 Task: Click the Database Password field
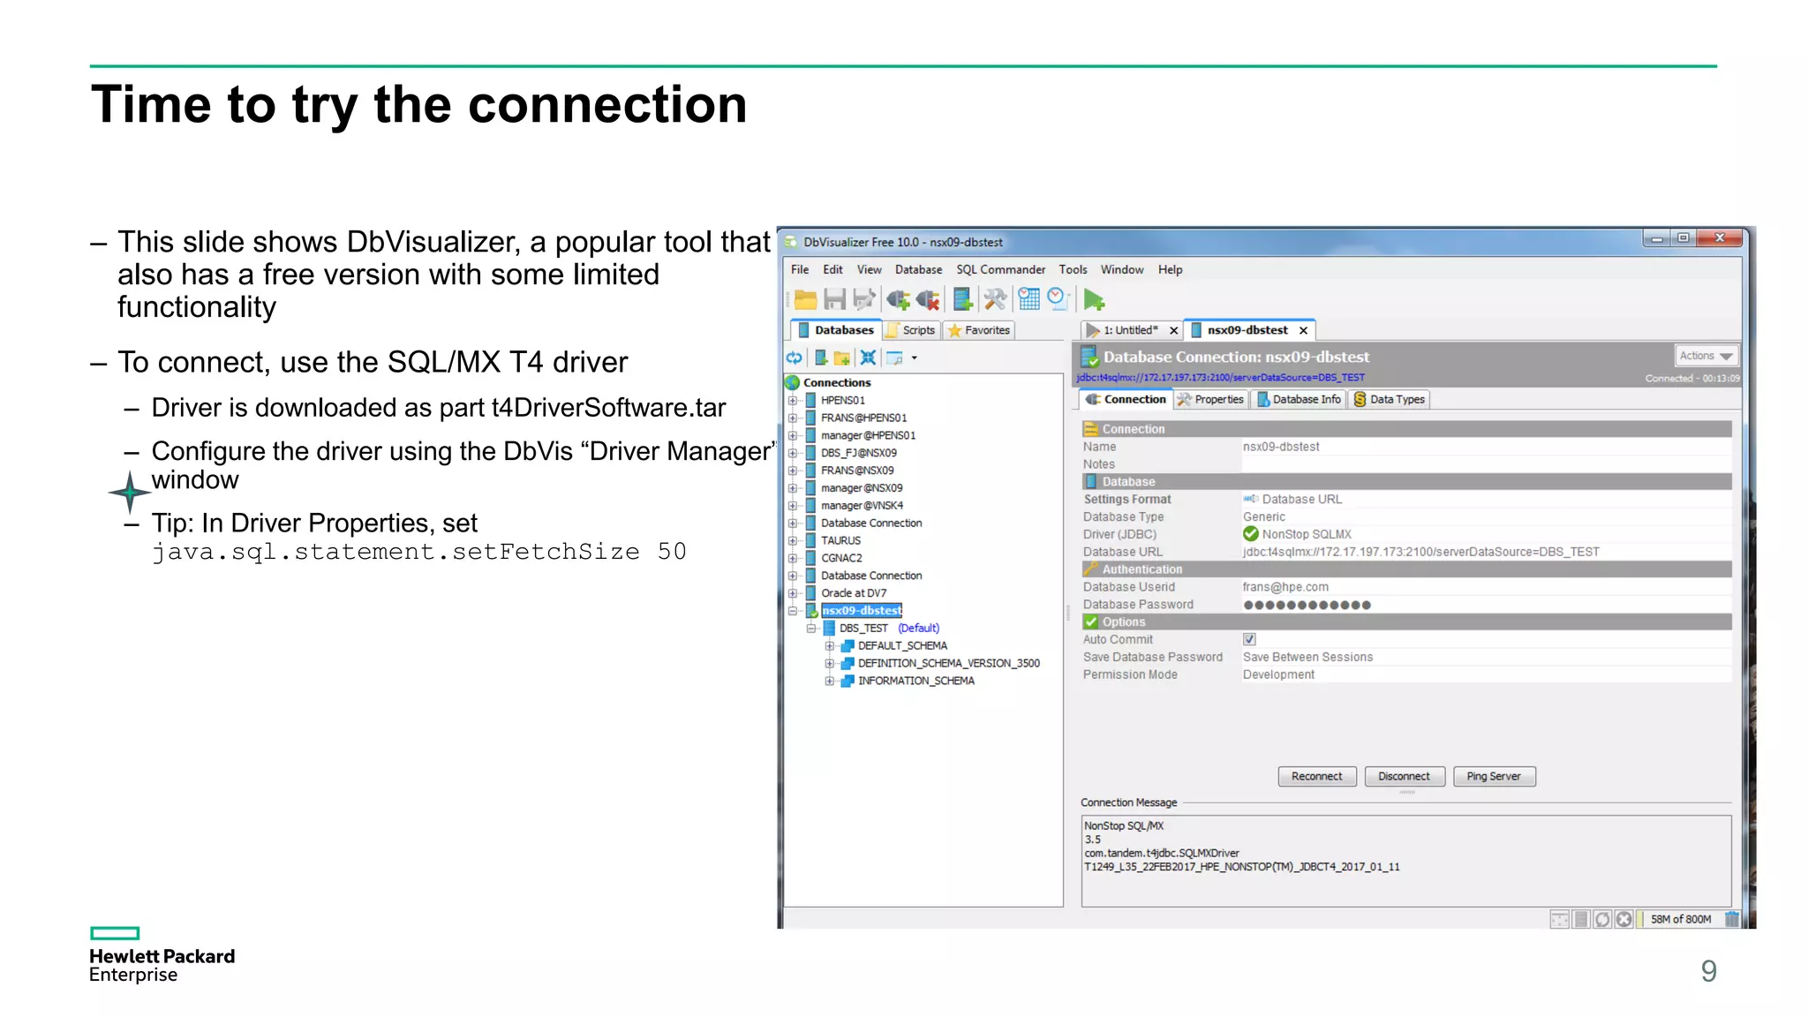pos(1486,605)
